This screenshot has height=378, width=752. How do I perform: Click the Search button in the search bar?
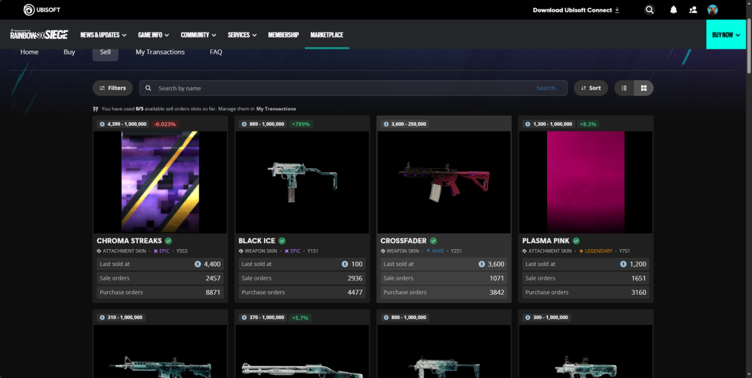click(x=546, y=88)
